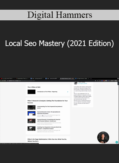Reload the page with the refresh icon
Screen dimensions: 119x163
tap(5, 81)
